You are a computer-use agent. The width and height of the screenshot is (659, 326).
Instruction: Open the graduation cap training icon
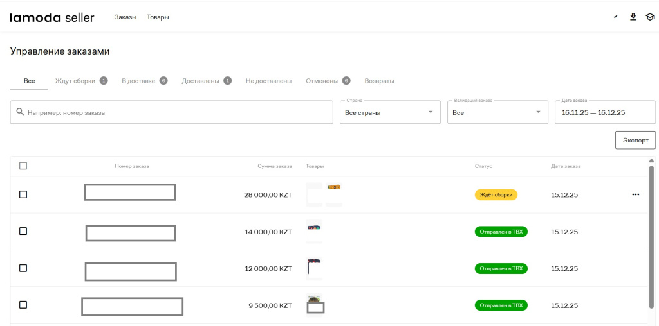click(650, 17)
